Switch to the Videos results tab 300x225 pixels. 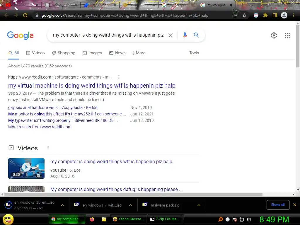coord(35,53)
